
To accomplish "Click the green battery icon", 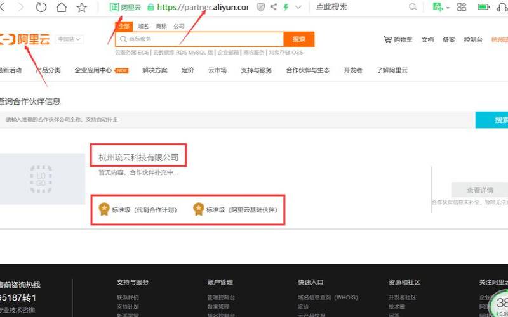I will [483, 7].
